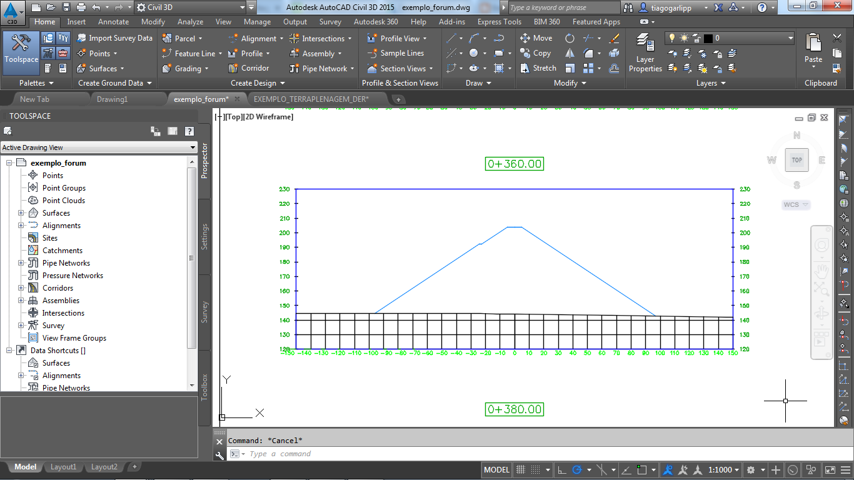Click the Clean Screen icon in status bar
Viewport: 854px width, 480px height.
pyautogui.click(x=830, y=470)
